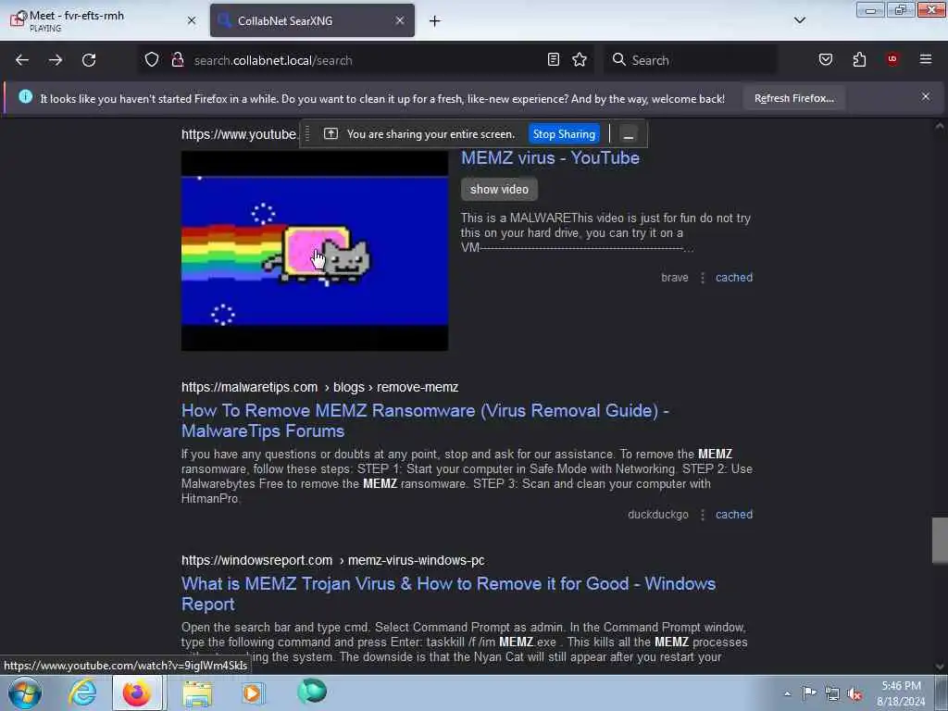The height and width of the screenshot is (711, 948).
Task: Open the Nyan Cat video thumbnail
Action: pos(315,250)
